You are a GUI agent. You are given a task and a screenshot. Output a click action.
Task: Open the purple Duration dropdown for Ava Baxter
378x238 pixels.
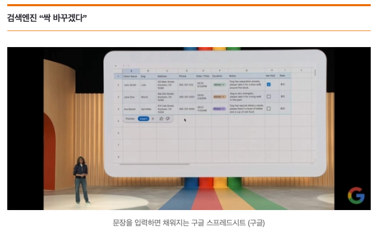pyautogui.click(x=219, y=109)
